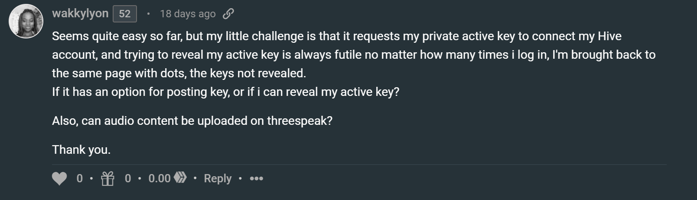The width and height of the screenshot is (697, 200).
Task: Open the '18 days ago' timestamp link
Action: tap(188, 14)
